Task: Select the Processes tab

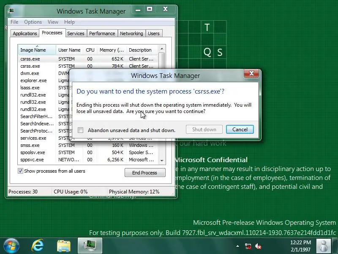Action: (52, 33)
